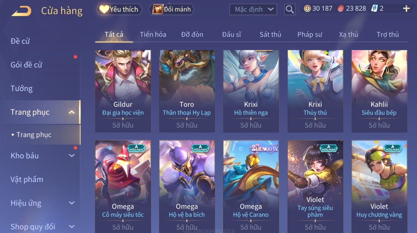Click the red ruby currency icon
The width and height of the screenshot is (417, 233).
point(341,9)
